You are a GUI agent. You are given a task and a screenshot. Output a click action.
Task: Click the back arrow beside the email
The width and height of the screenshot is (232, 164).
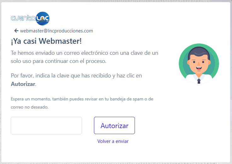pos(16,31)
